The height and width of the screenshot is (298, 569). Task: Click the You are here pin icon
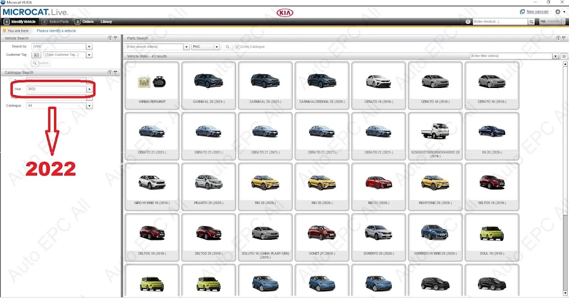(4, 31)
